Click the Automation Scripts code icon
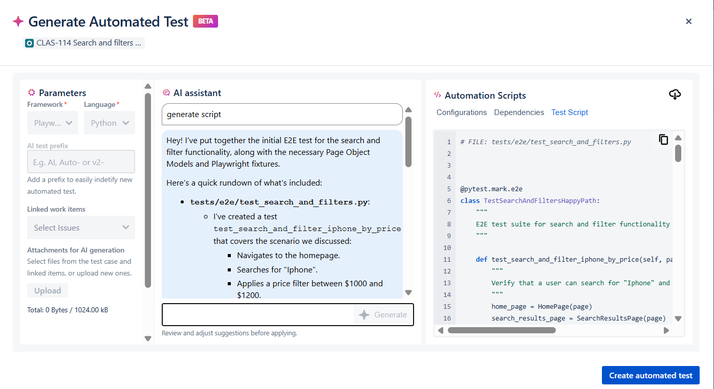The height and width of the screenshot is (389, 714). coord(438,95)
